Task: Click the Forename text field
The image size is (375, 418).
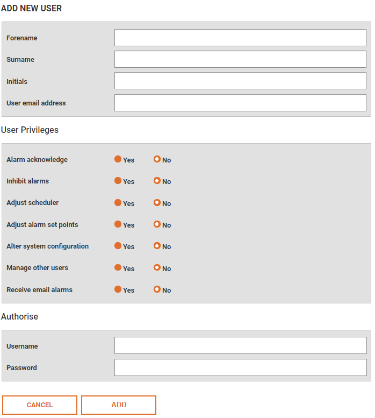Action: (x=240, y=38)
